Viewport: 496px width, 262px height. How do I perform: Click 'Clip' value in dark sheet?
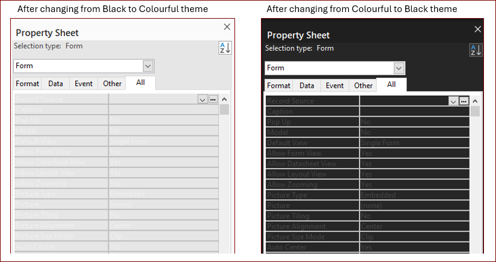pyautogui.click(x=367, y=237)
